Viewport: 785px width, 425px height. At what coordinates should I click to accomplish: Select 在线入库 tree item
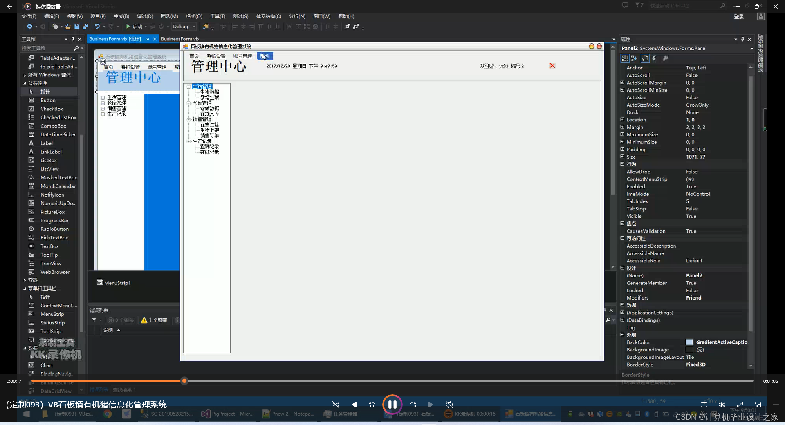tap(209, 114)
